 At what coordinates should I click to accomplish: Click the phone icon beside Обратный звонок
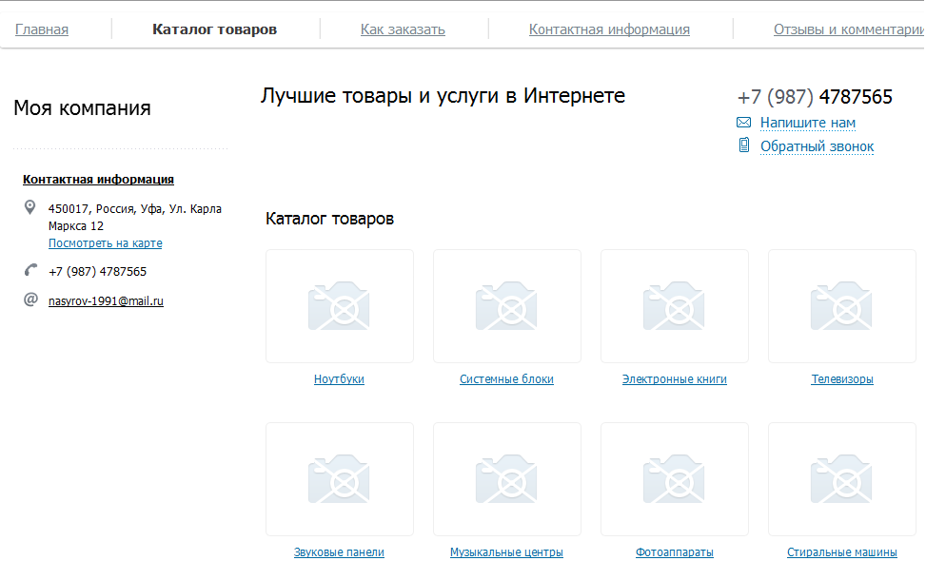[x=744, y=145]
